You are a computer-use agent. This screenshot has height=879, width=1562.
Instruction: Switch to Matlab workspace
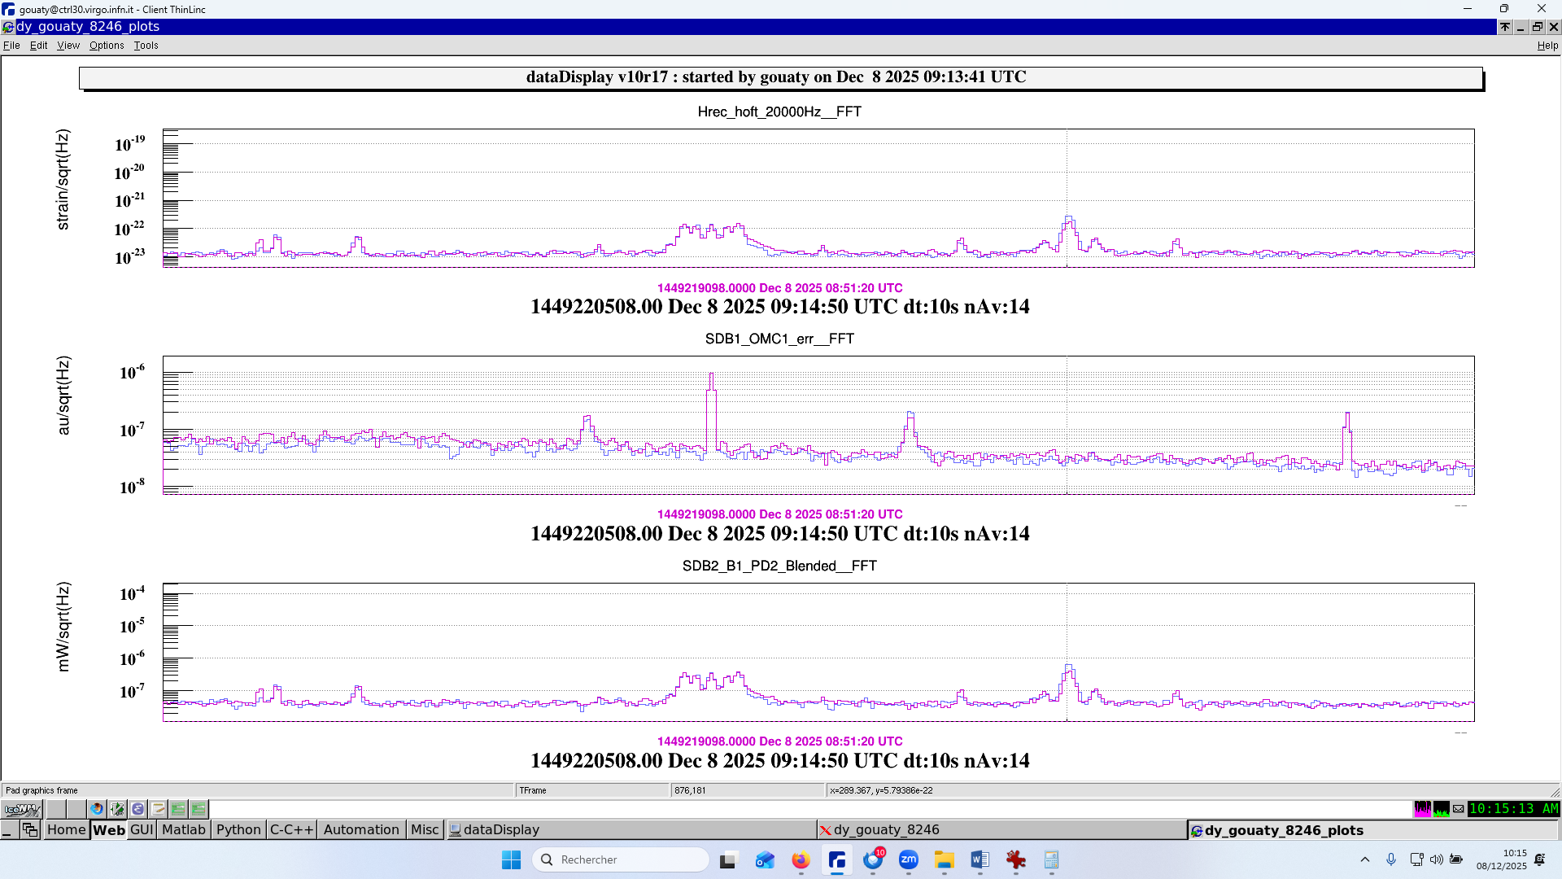[183, 829]
